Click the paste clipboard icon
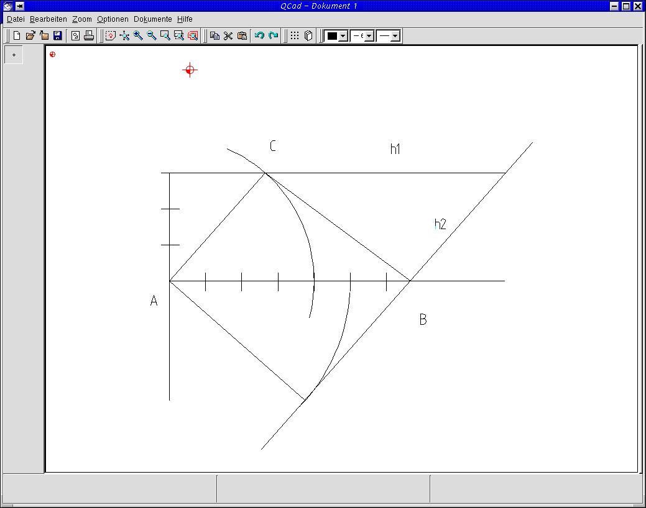 [242, 36]
